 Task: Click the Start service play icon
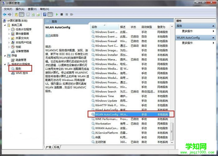(57, 14)
